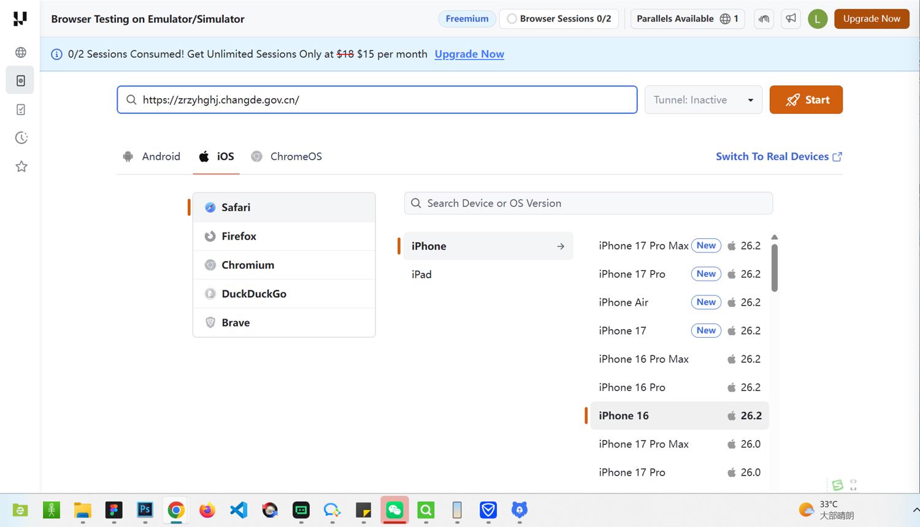Click the Sogou input method S icon

tap(838, 485)
